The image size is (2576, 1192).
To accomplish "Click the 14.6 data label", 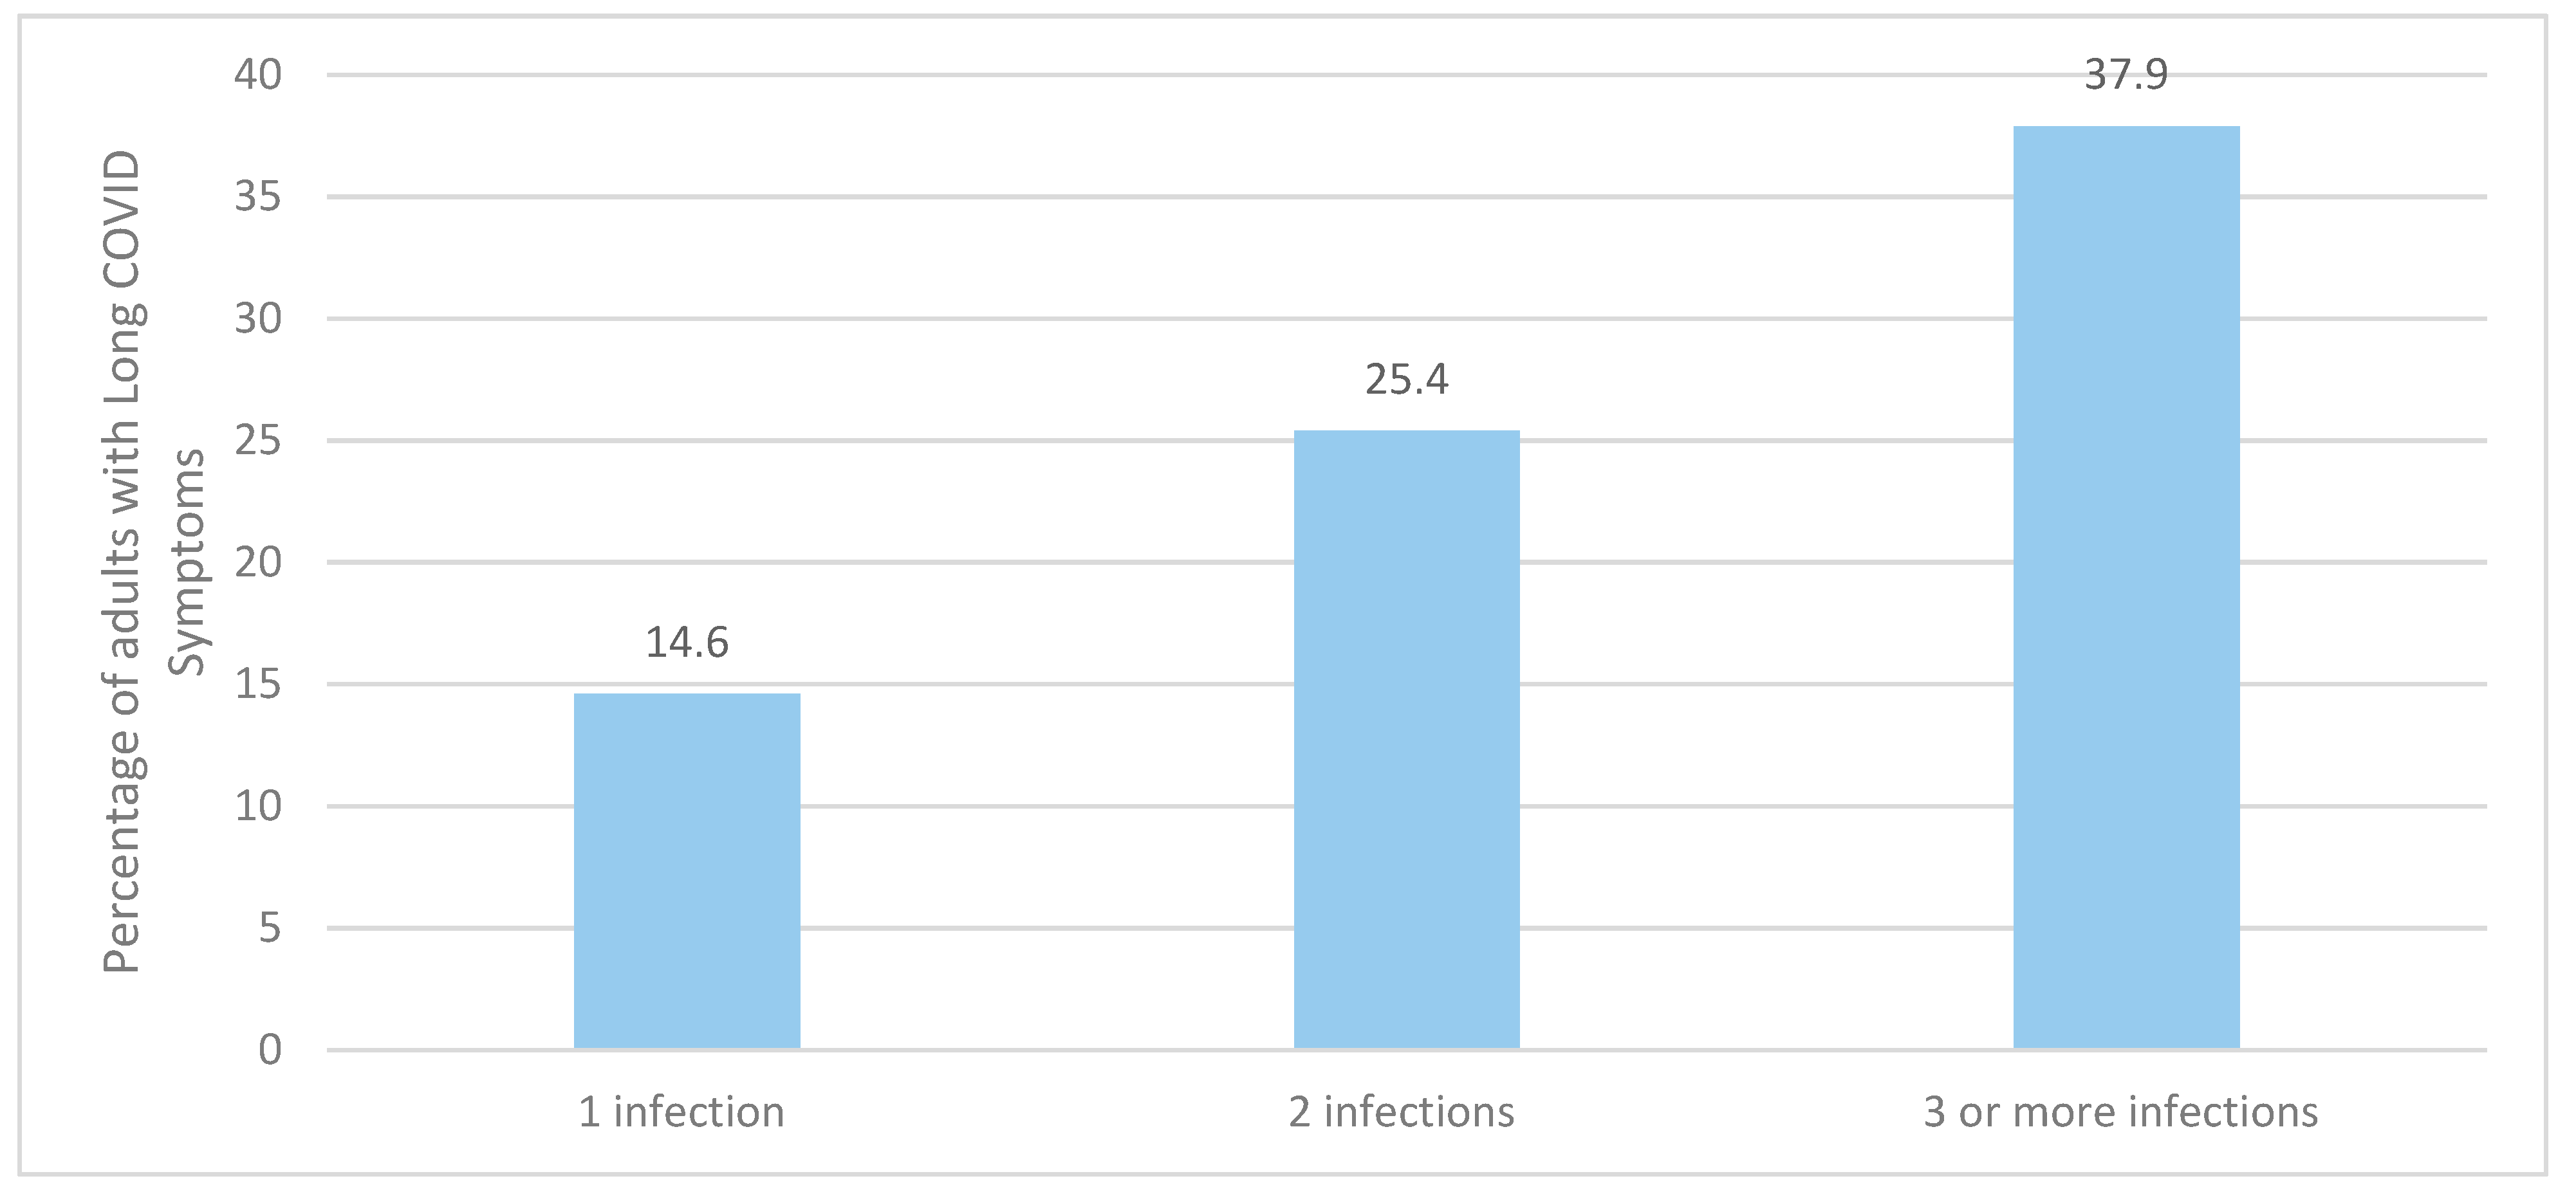I will [x=687, y=642].
